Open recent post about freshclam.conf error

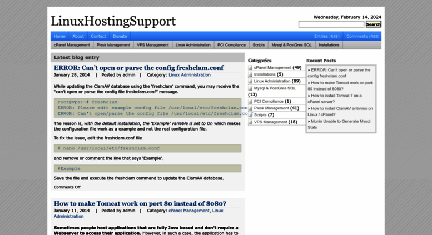tap(339, 73)
